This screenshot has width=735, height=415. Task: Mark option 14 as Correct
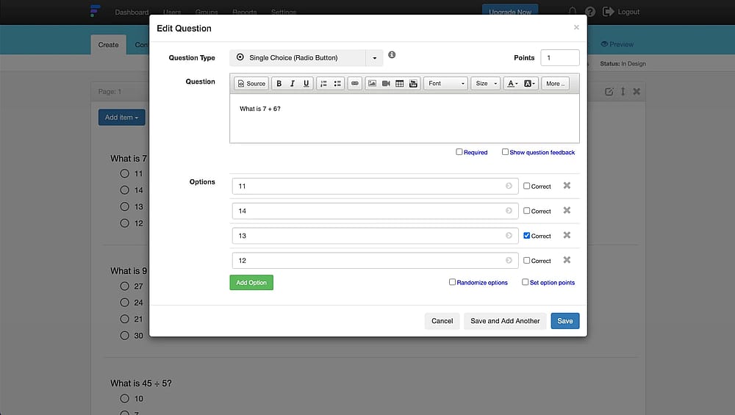(x=527, y=211)
